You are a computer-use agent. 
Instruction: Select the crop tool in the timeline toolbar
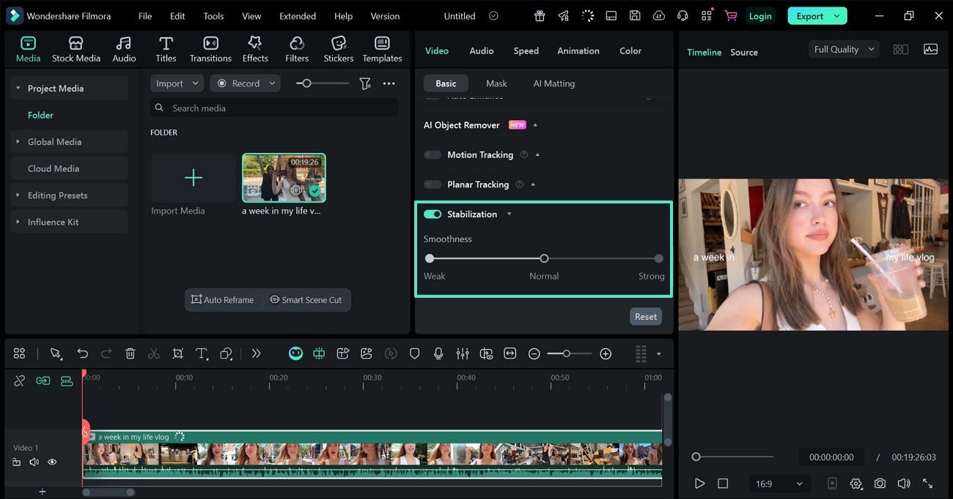click(x=177, y=353)
